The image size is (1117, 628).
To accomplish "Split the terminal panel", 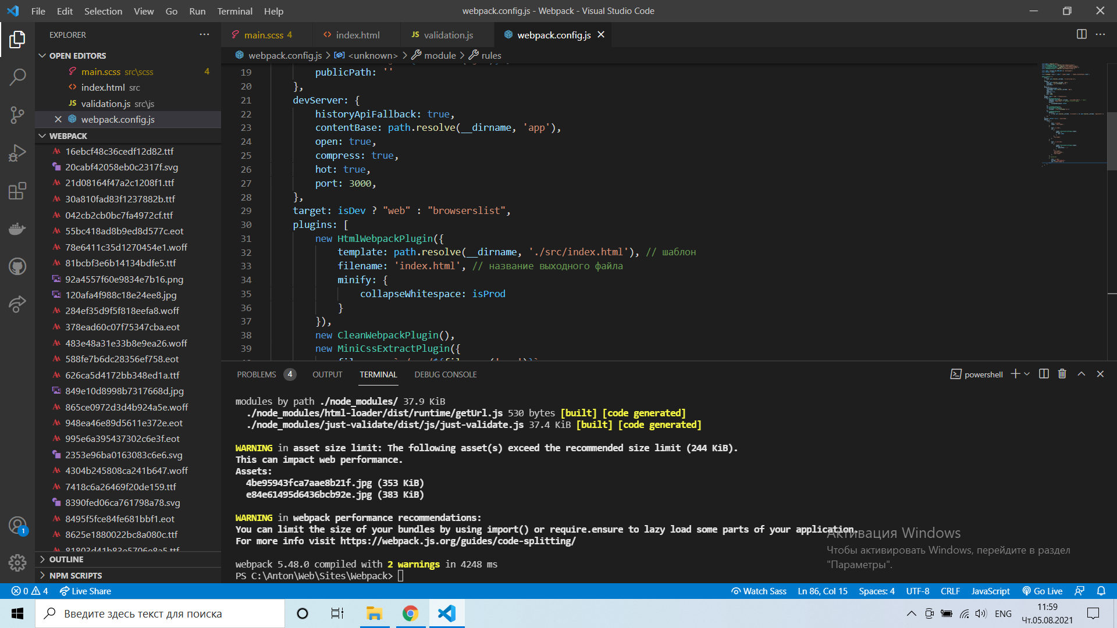I will [1044, 374].
